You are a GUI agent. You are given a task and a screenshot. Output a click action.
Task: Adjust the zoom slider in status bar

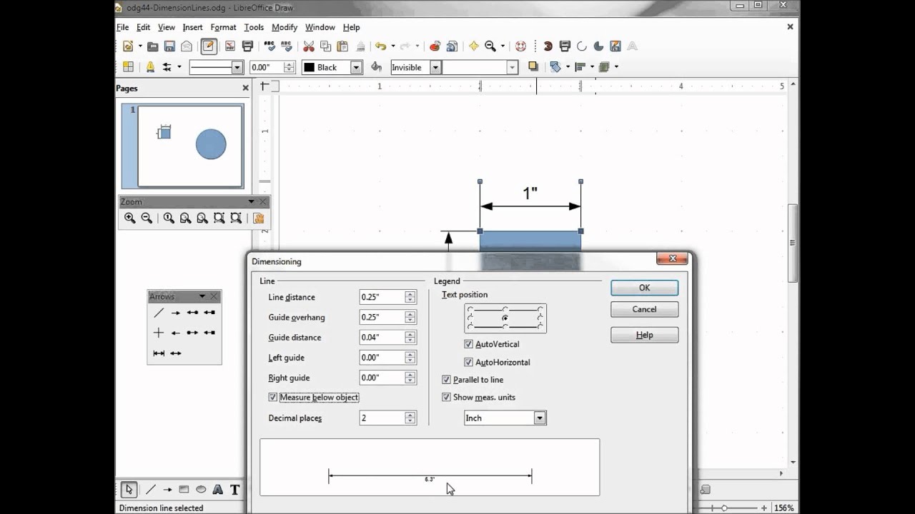(723, 508)
